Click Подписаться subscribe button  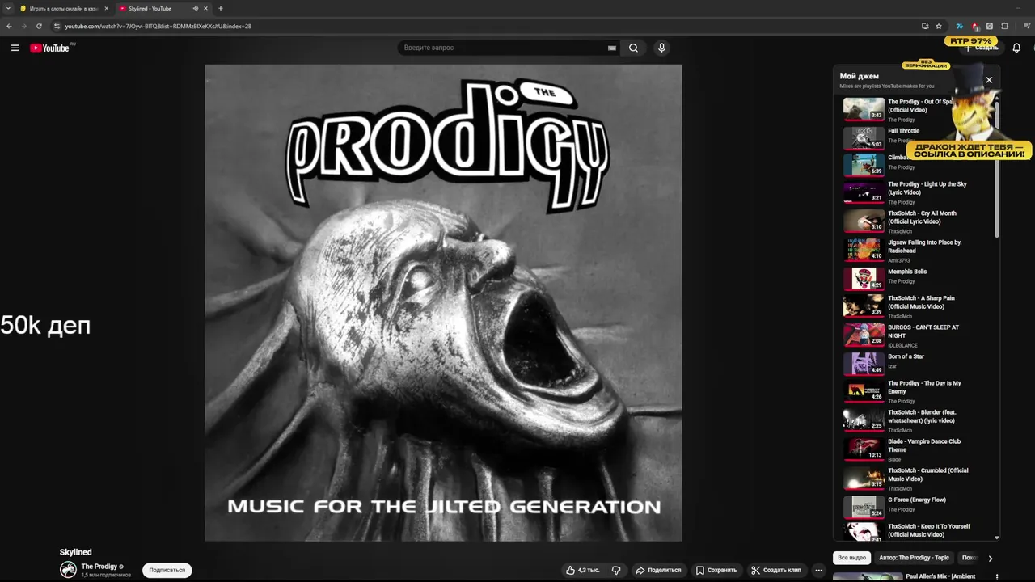point(167,570)
